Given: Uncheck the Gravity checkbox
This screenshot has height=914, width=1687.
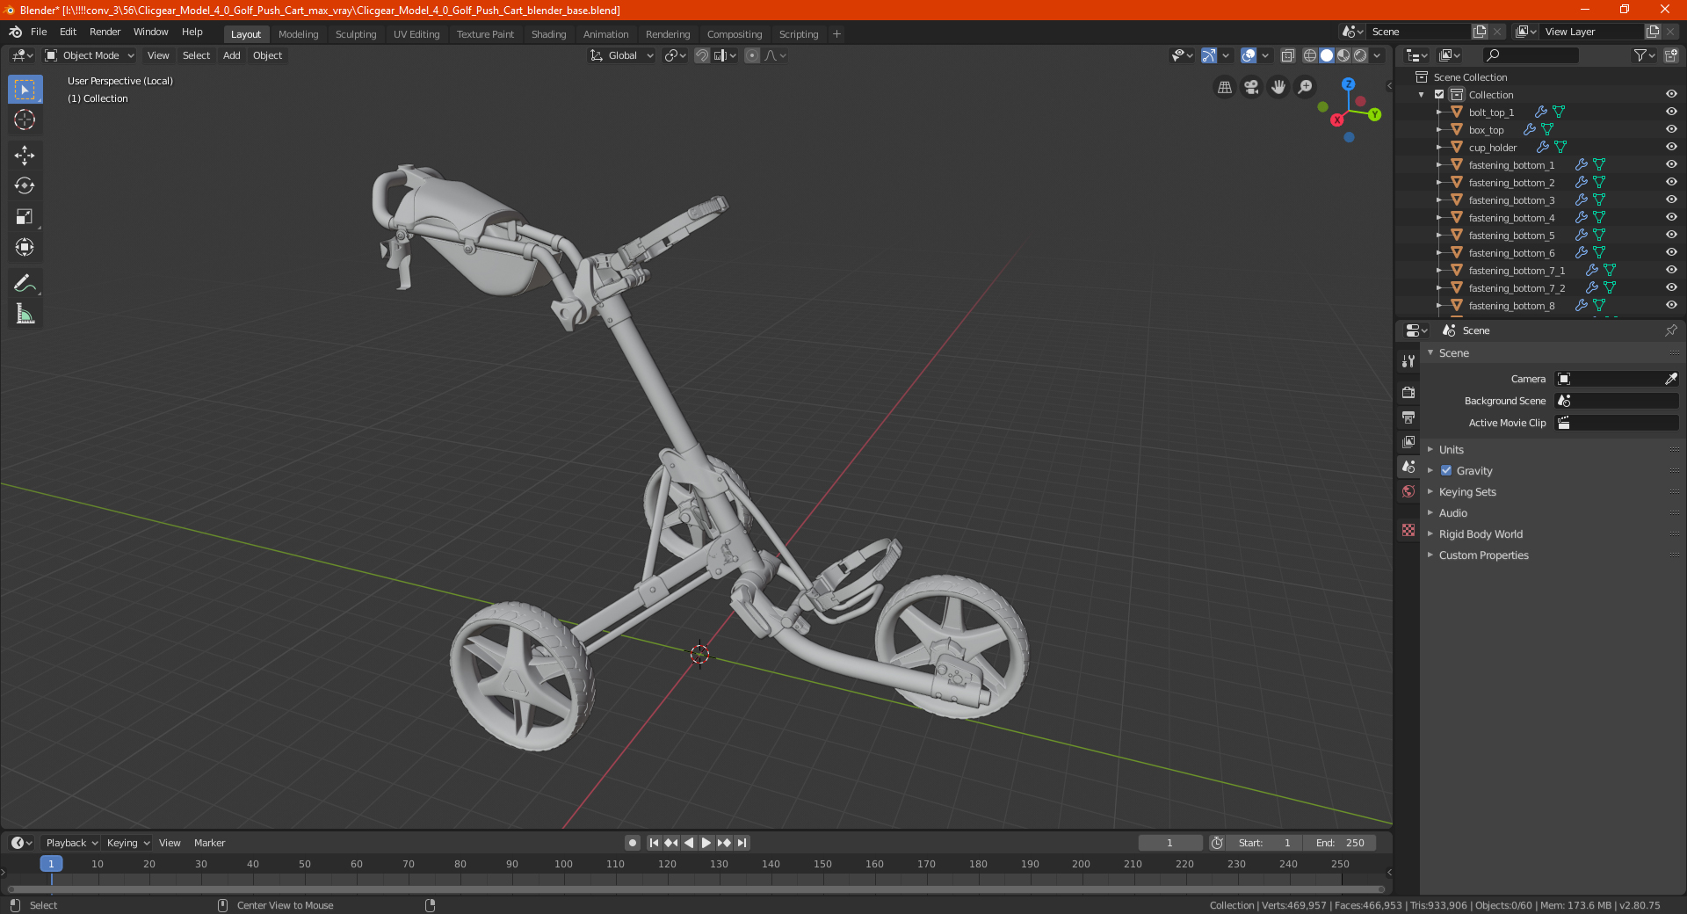Looking at the screenshot, I should point(1446,470).
